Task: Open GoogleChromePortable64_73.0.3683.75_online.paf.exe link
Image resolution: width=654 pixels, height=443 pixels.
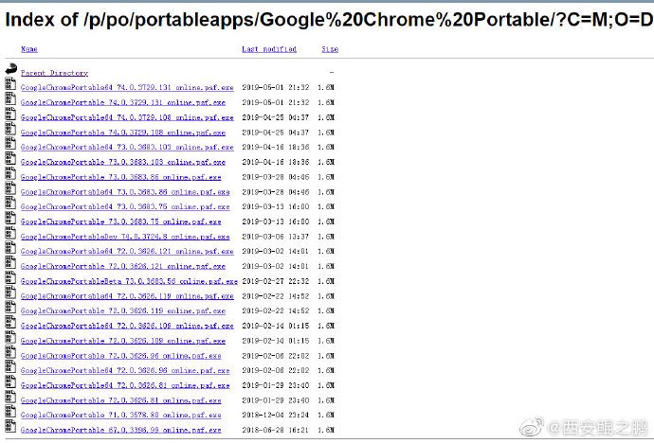Action: point(125,206)
